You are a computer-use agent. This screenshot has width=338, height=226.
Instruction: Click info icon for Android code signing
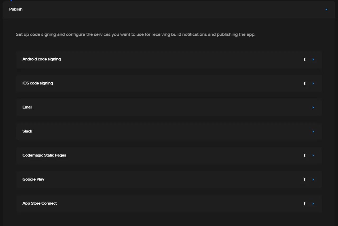pyautogui.click(x=305, y=60)
